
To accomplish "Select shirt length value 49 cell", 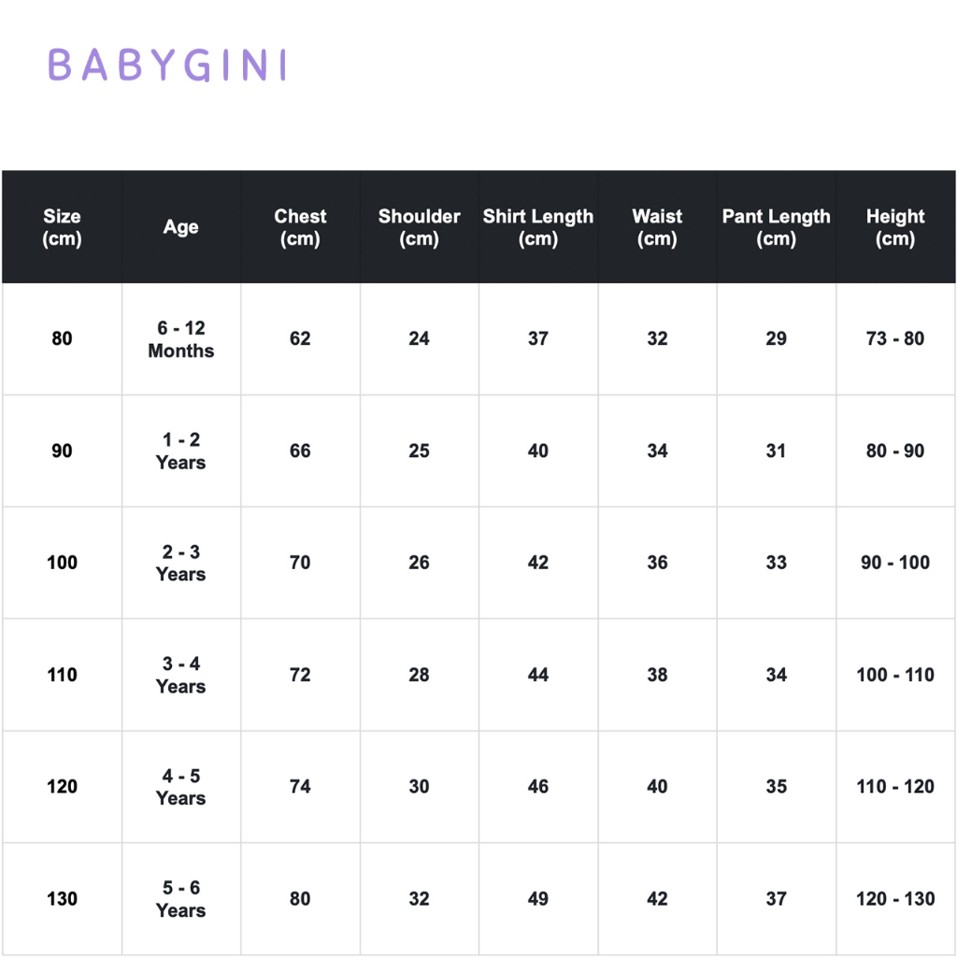I will coord(538,899).
